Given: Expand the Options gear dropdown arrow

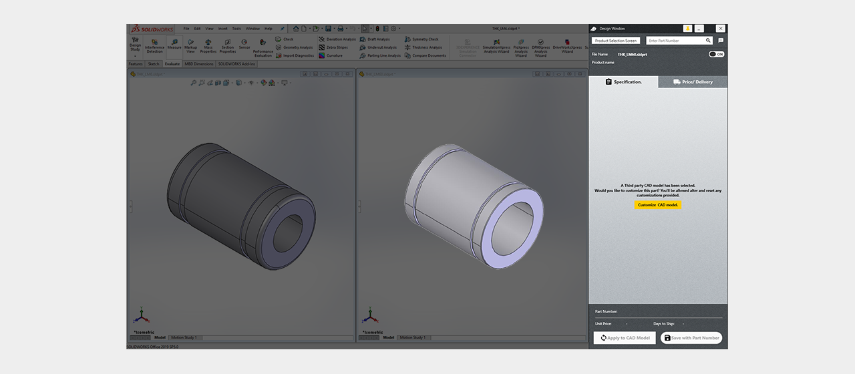Looking at the screenshot, I should (x=399, y=29).
